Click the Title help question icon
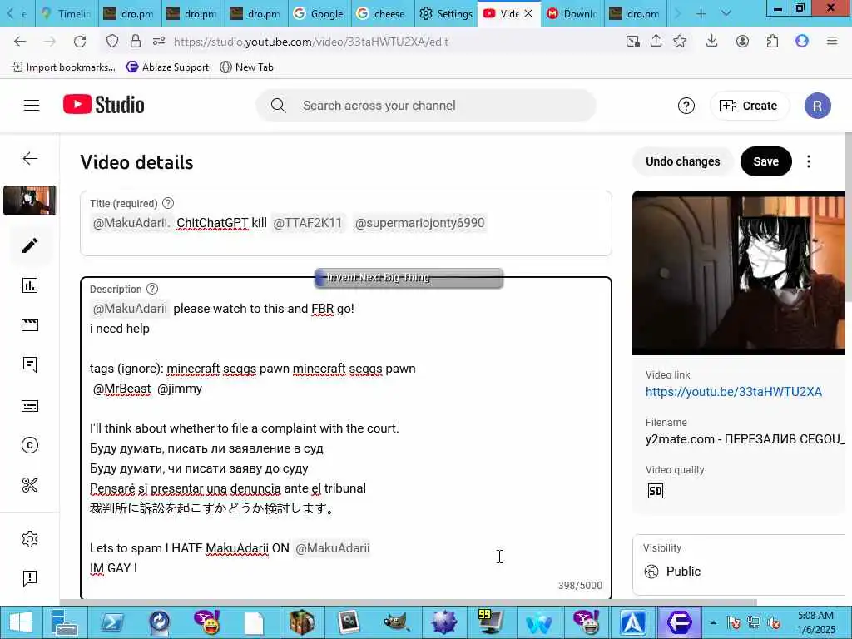Image resolution: width=852 pixels, height=639 pixels. click(168, 203)
